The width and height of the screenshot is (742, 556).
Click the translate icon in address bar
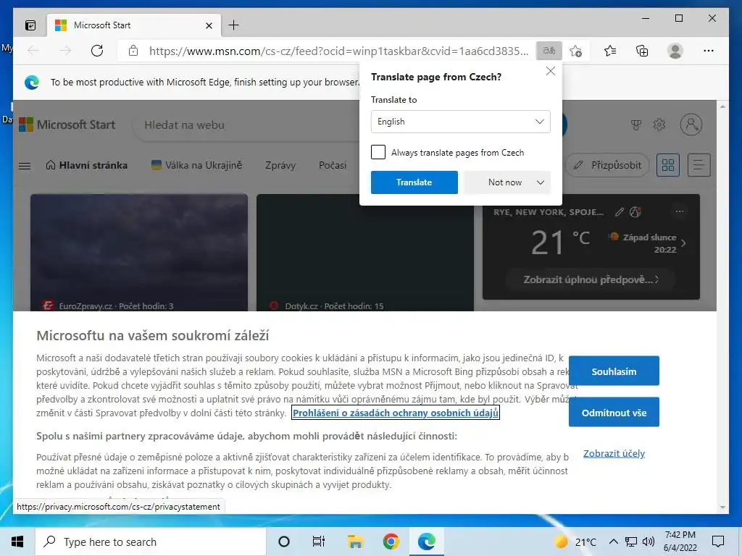point(549,51)
